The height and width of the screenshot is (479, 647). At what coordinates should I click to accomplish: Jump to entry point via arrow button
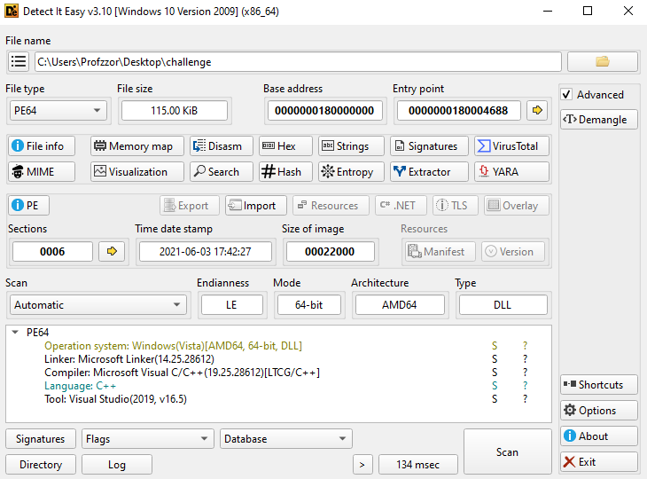537,110
